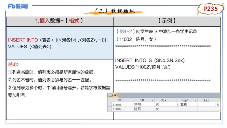
Task: Click the blue 【例4-2】 label
Action: [125, 32]
